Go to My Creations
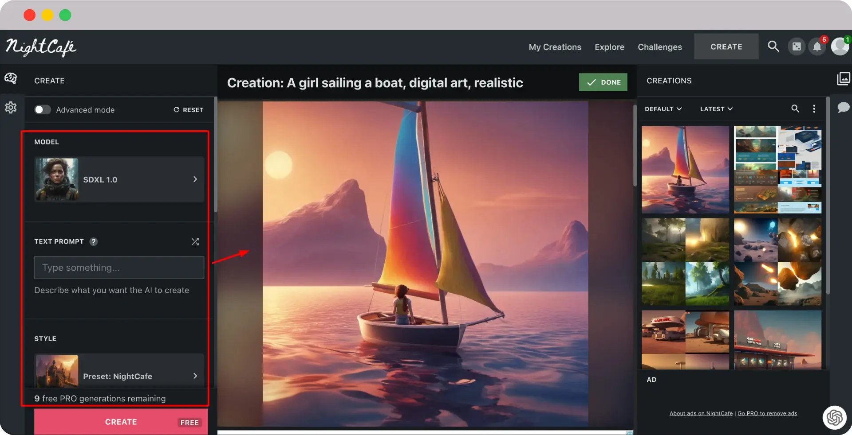The image size is (852, 435). (x=555, y=47)
